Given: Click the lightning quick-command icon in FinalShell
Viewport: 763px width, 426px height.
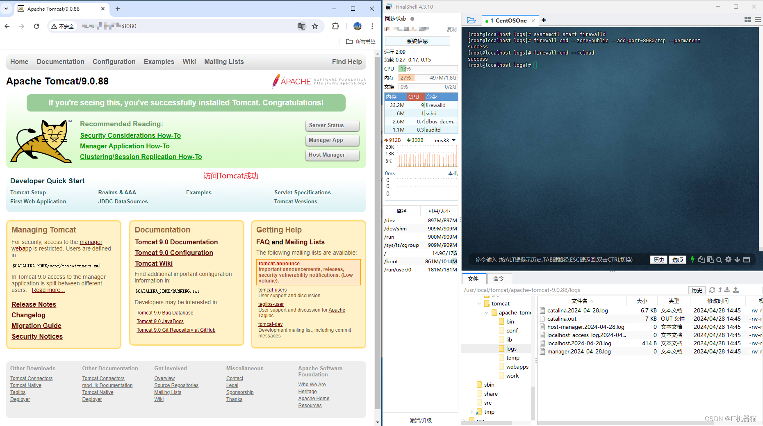Looking at the screenshot, I should [692, 260].
